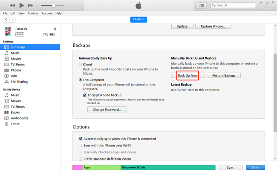
Task: Click the pink storage bar segment
Action: coord(78,168)
